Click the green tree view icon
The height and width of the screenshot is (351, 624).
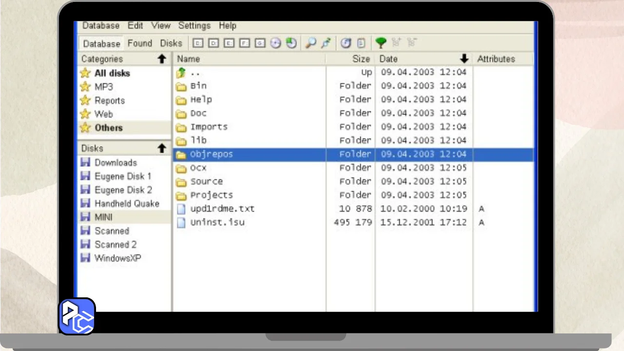tap(381, 43)
